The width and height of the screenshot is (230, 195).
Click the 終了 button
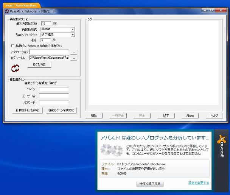[x=166, y=115]
